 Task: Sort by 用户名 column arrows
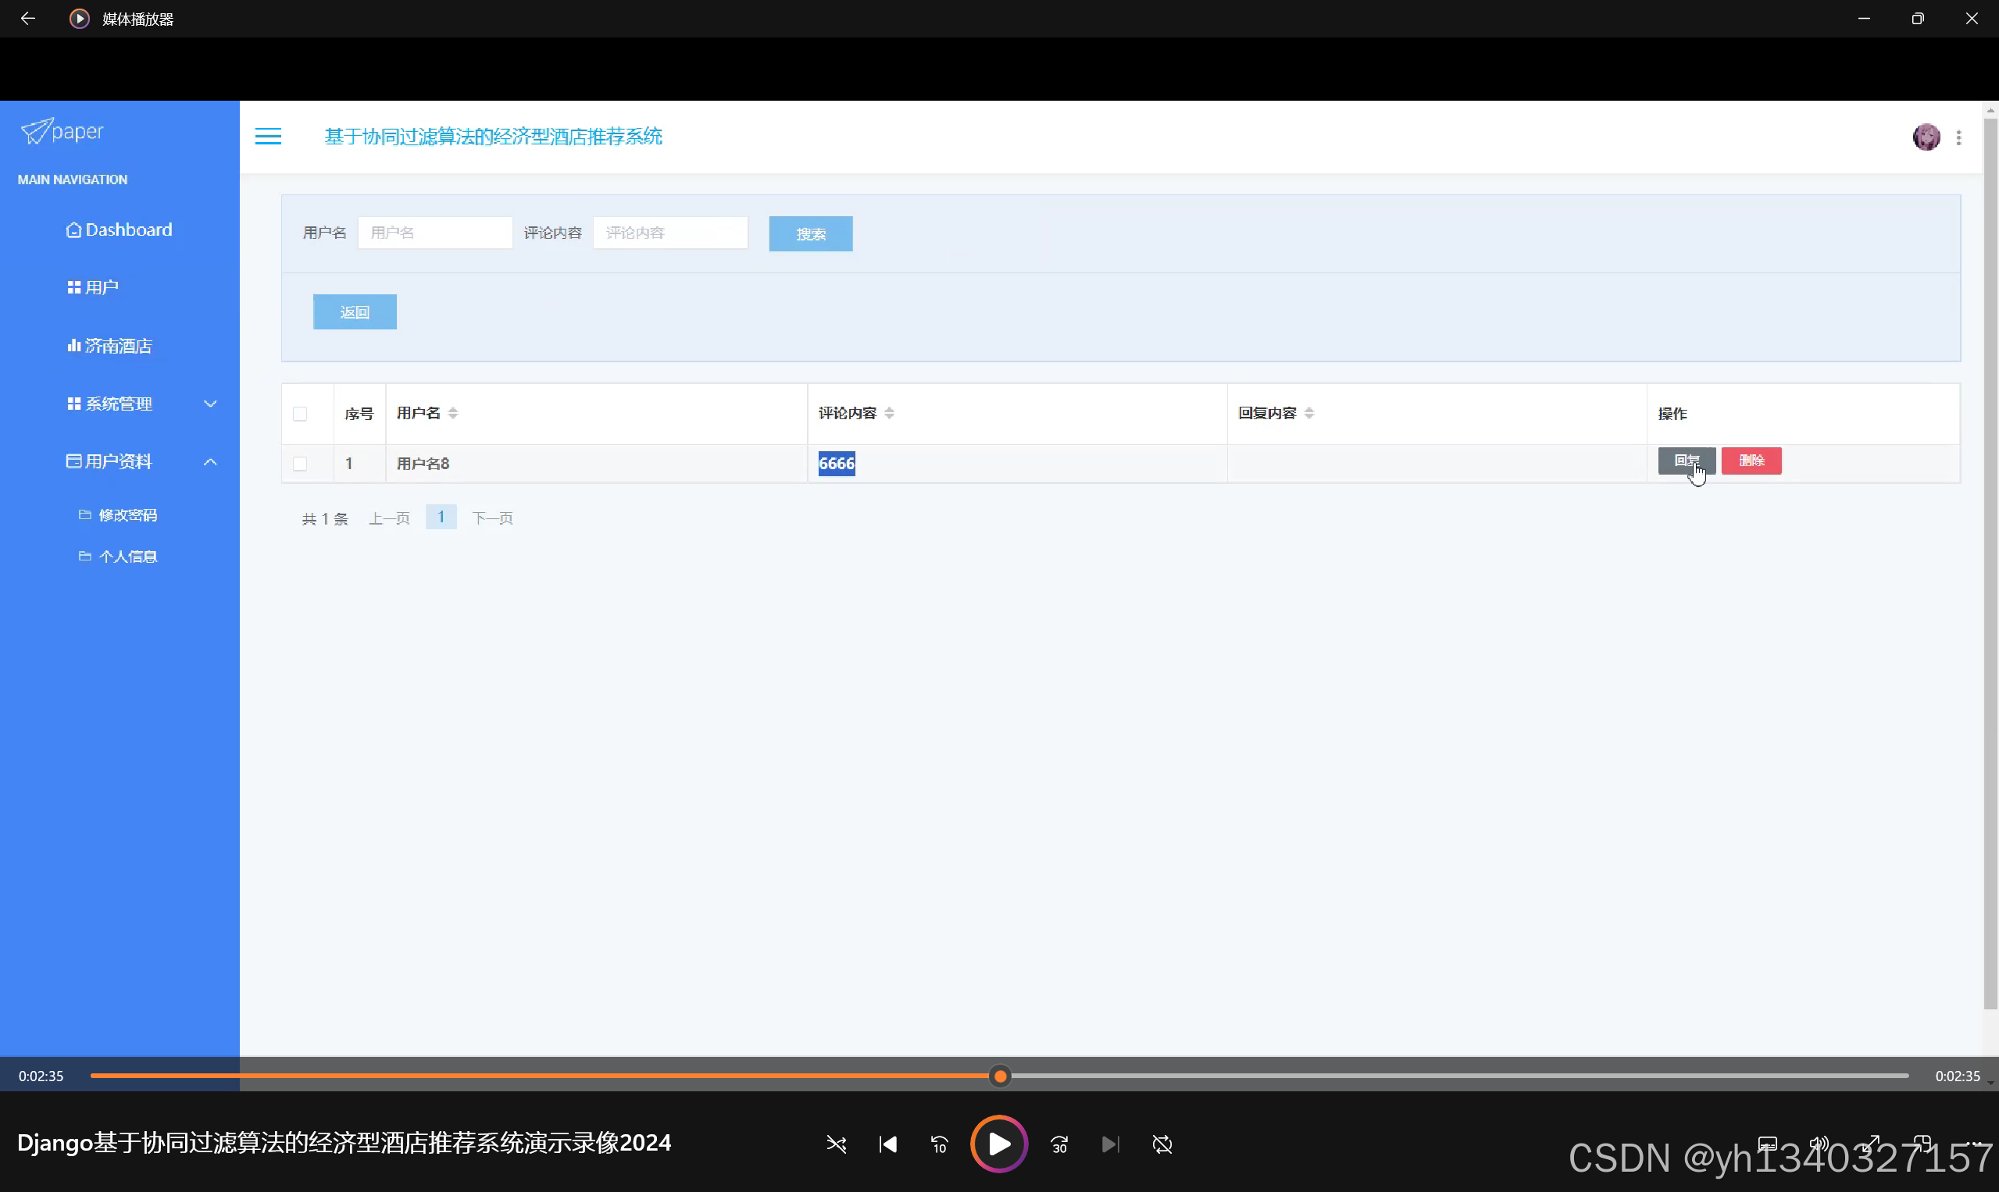(x=453, y=413)
